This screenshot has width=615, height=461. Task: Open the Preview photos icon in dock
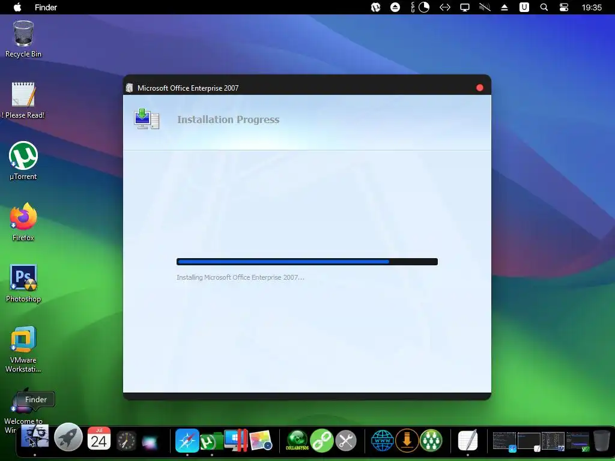[261, 441]
